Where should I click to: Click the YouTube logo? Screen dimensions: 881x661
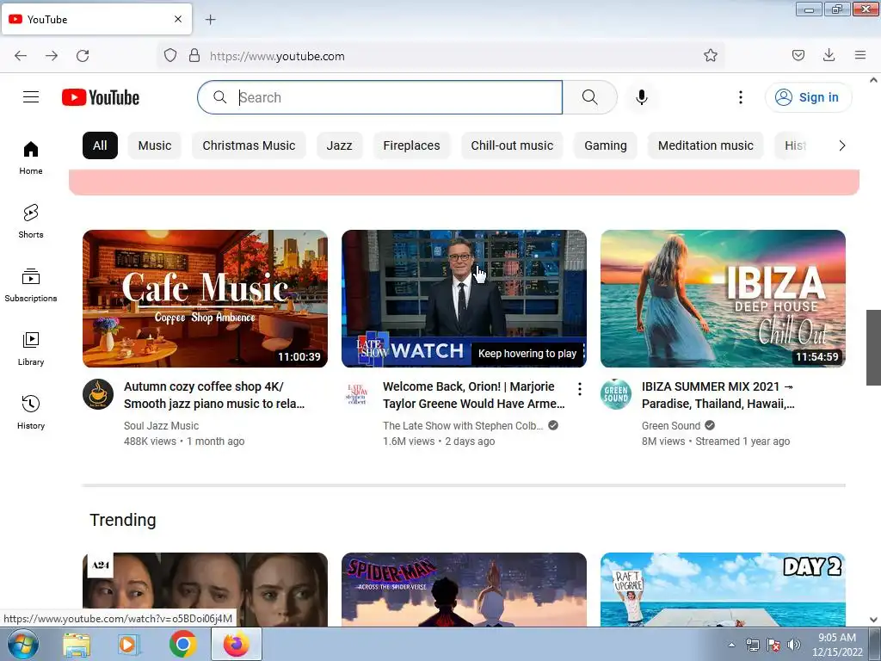(x=101, y=97)
